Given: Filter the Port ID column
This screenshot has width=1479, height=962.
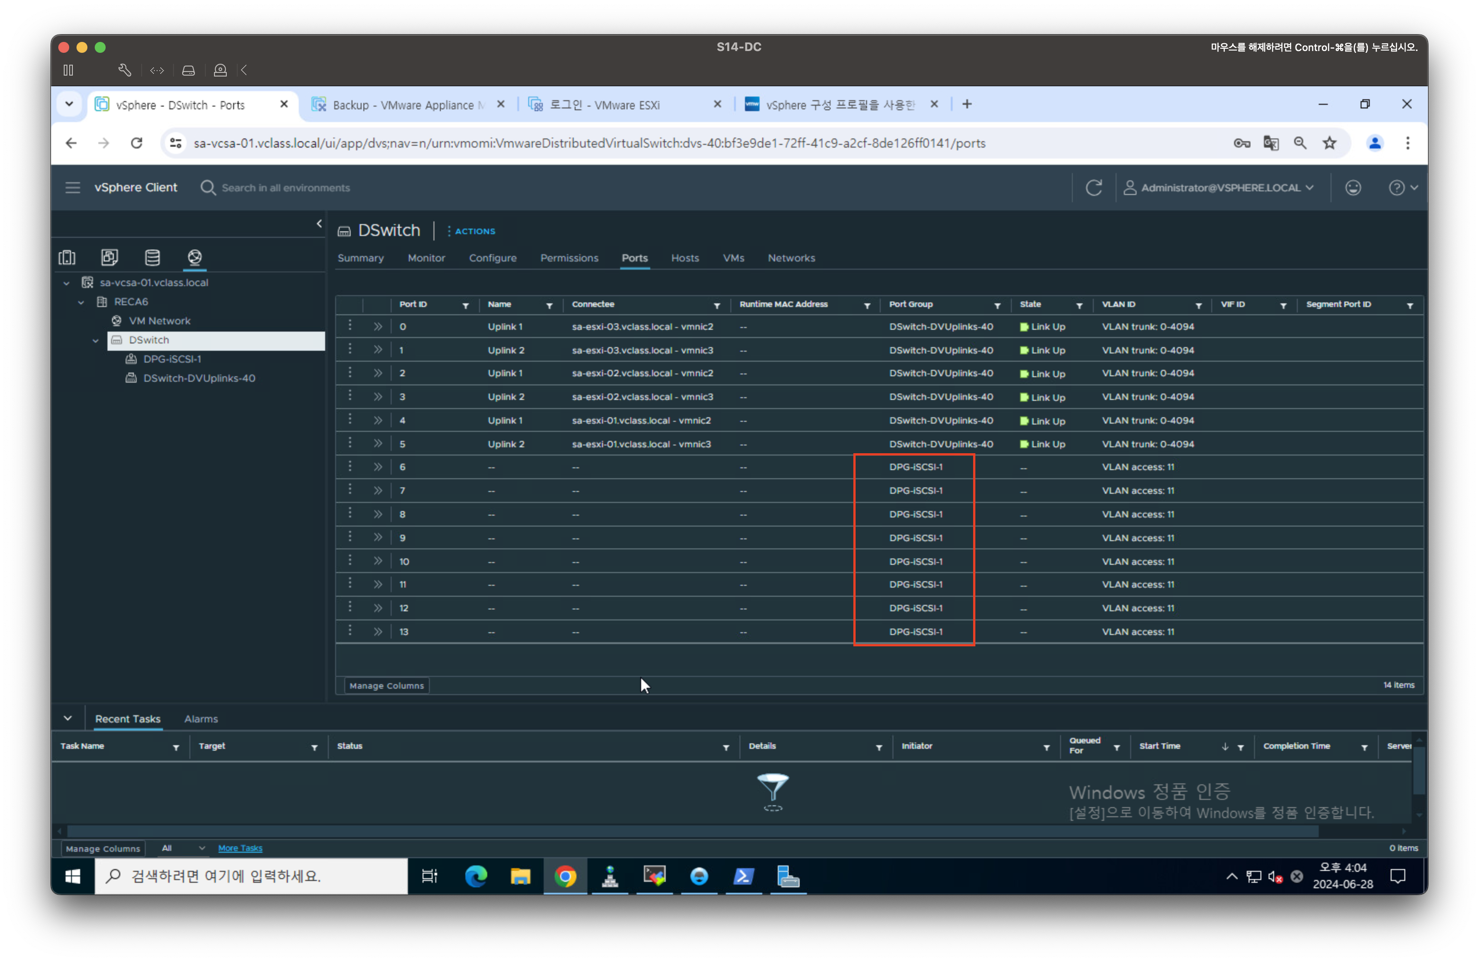Looking at the screenshot, I should click(x=465, y=306).
